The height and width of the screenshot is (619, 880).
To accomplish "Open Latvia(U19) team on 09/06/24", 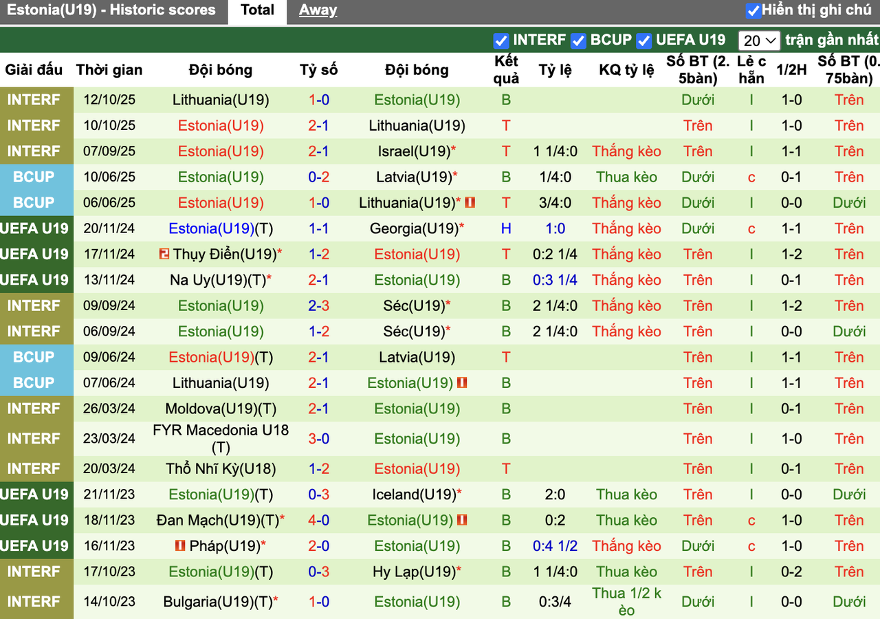I will pyautogui.click(x=417, y=358).
